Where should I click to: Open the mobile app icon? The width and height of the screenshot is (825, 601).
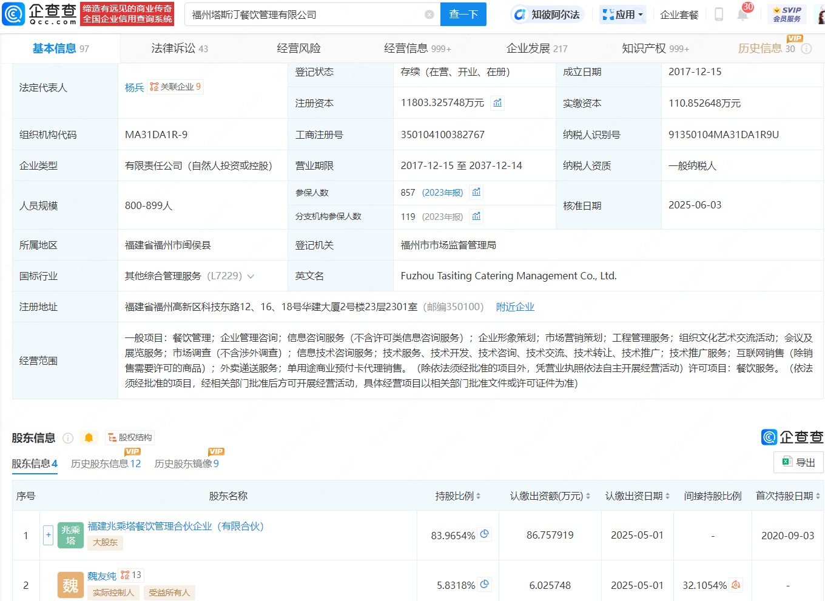pyautogui.click(x=719, y=15)
